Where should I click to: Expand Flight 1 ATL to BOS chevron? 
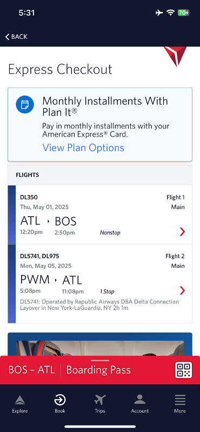[182, 232]
